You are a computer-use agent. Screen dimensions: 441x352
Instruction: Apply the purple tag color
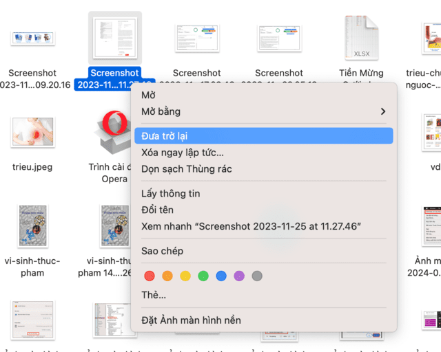click(x=239, y=276)
